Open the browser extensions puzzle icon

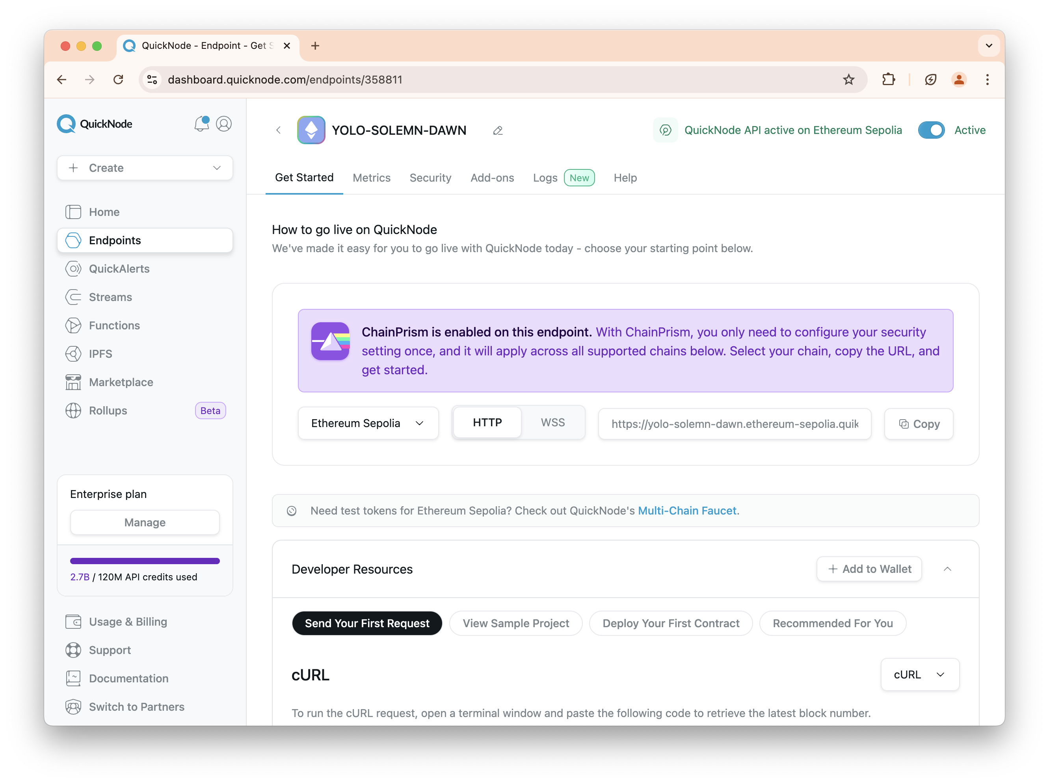click(x=888, y=80)
